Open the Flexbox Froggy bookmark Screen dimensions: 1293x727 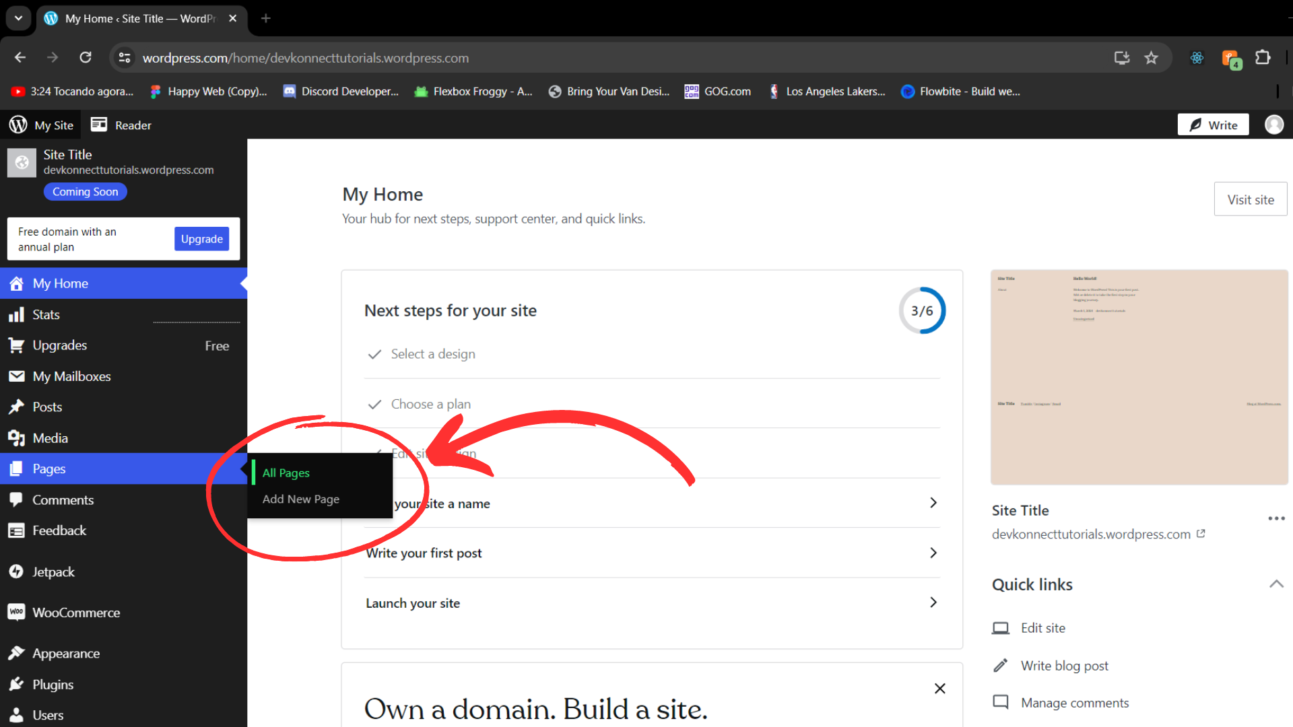pyautogui.click(x=473, y=92)
